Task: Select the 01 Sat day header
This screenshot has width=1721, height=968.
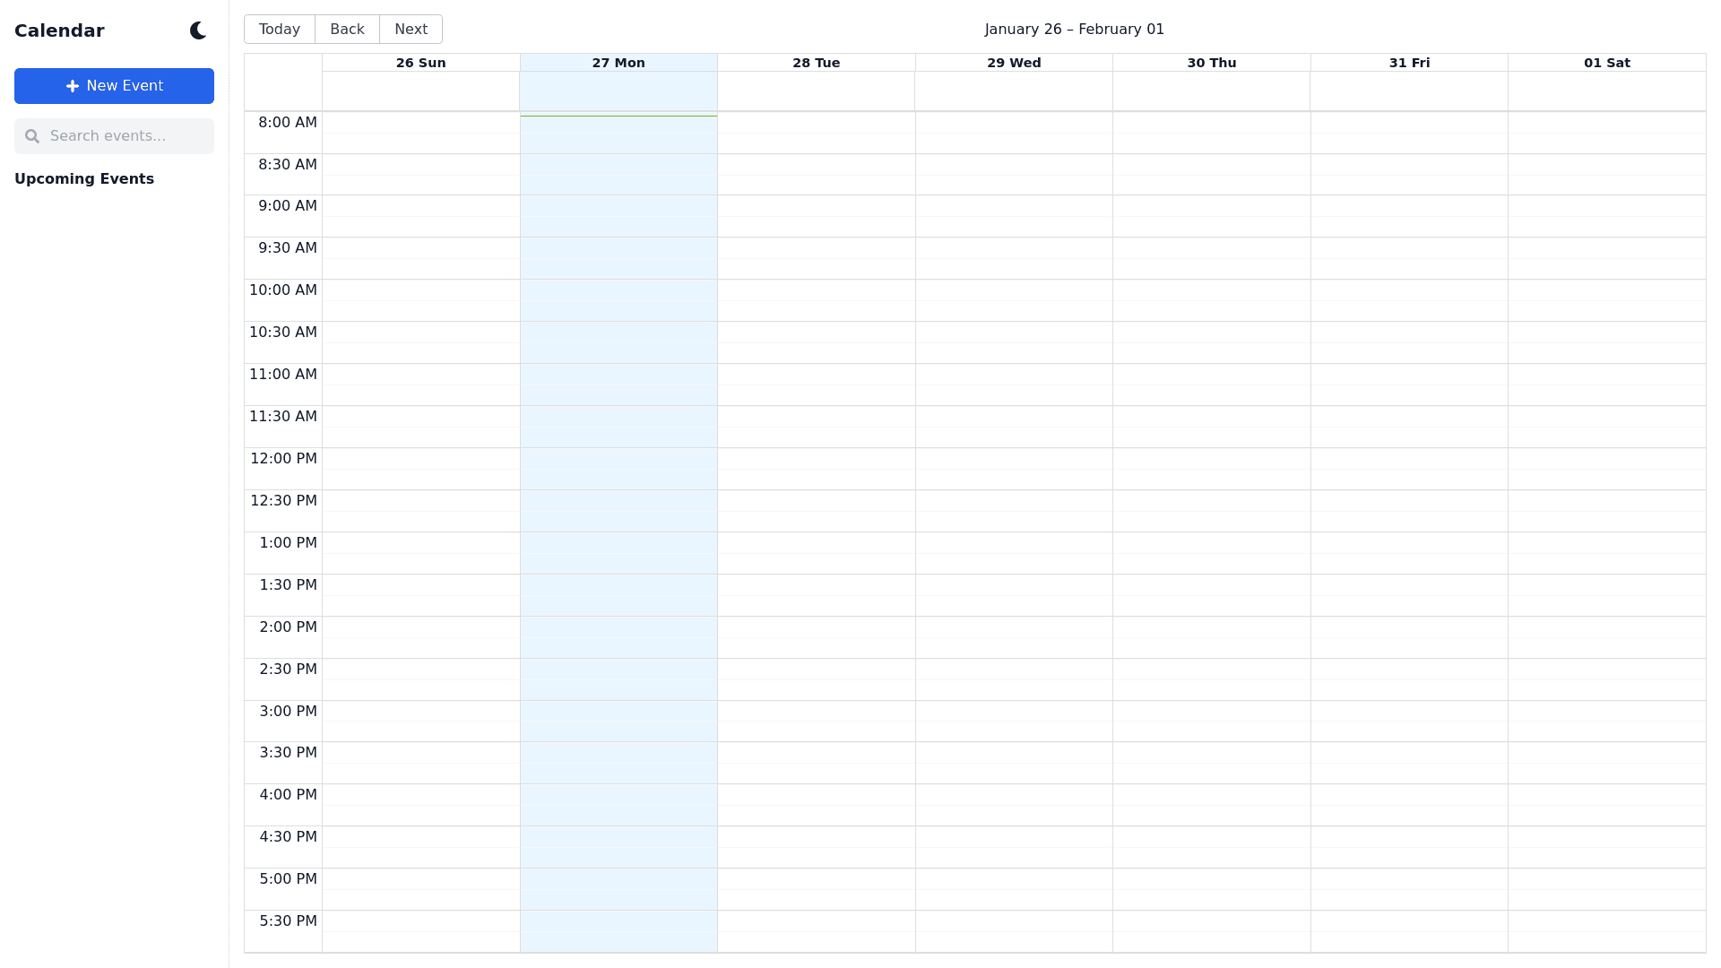Action: [x=1606, y=63]
